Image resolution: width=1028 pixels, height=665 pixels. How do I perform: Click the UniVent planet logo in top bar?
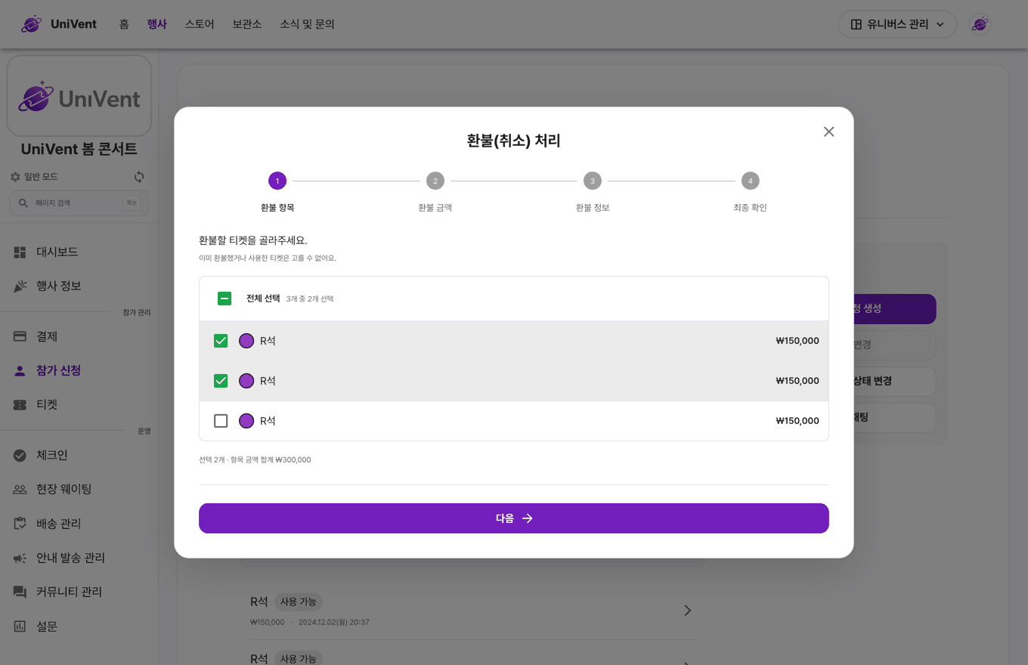click(x=32, y=24)
